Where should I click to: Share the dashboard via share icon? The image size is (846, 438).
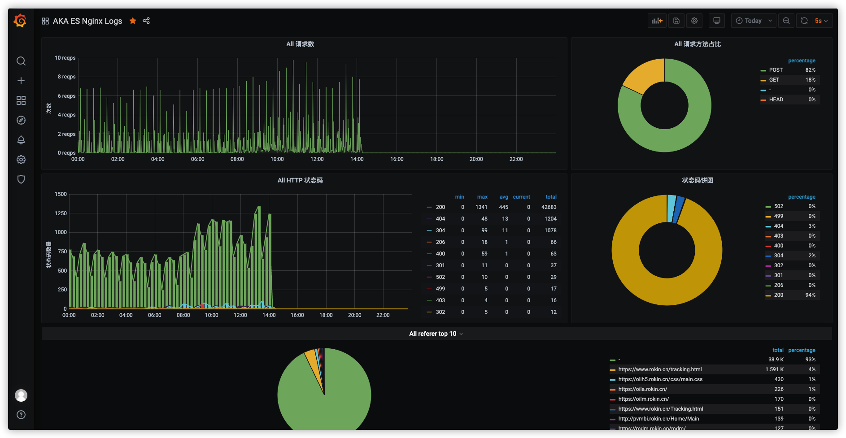[146, 21]
